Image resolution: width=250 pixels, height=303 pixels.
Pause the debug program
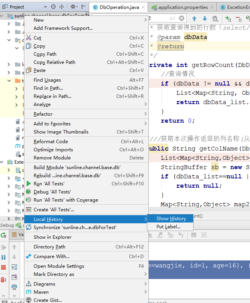[3, 257]
